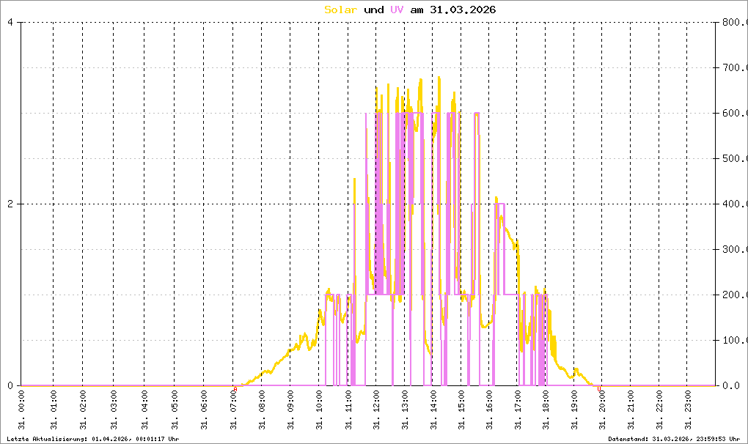The width and height of the screenshot is (748, 444).
Task: Click the '31. 18:00' time axis label
Action: pos(546,410)
